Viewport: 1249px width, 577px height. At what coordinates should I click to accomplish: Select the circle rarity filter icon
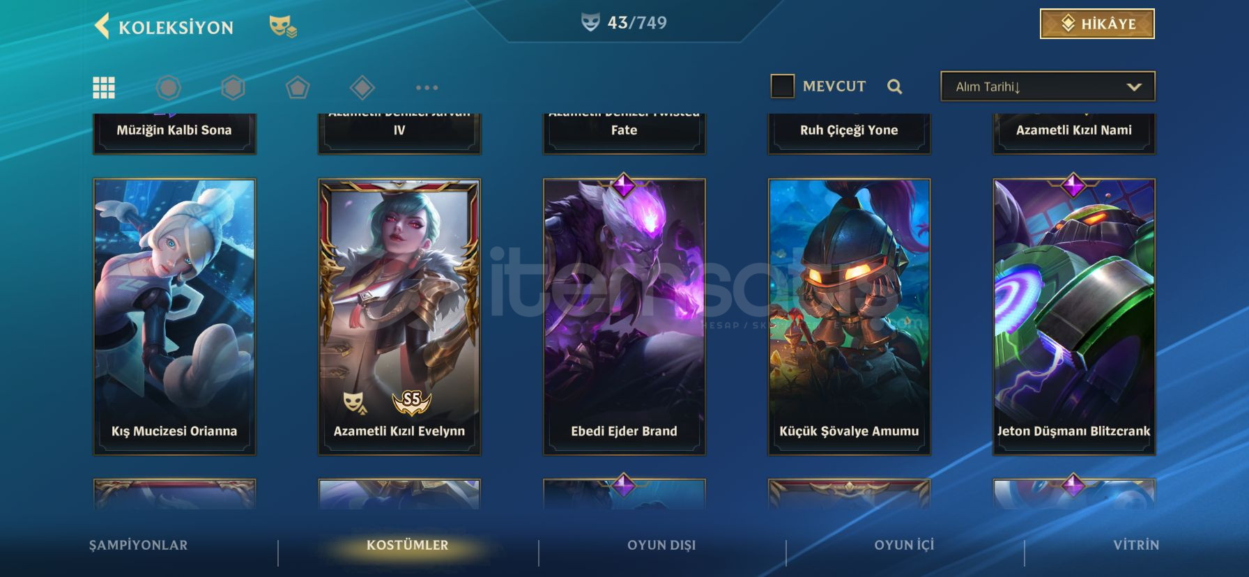168,87
